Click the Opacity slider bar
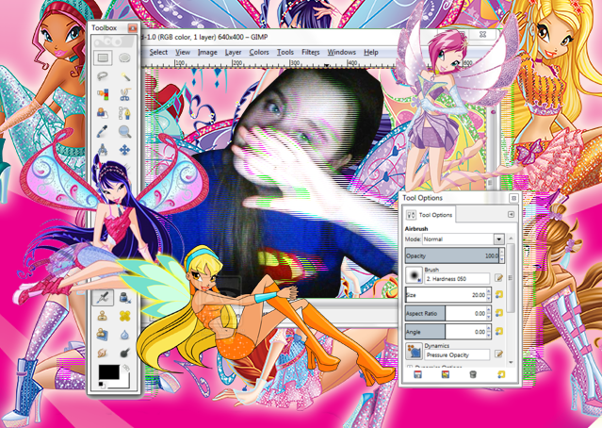The width and height of the screenshot is (602, 428). [452, 255]
